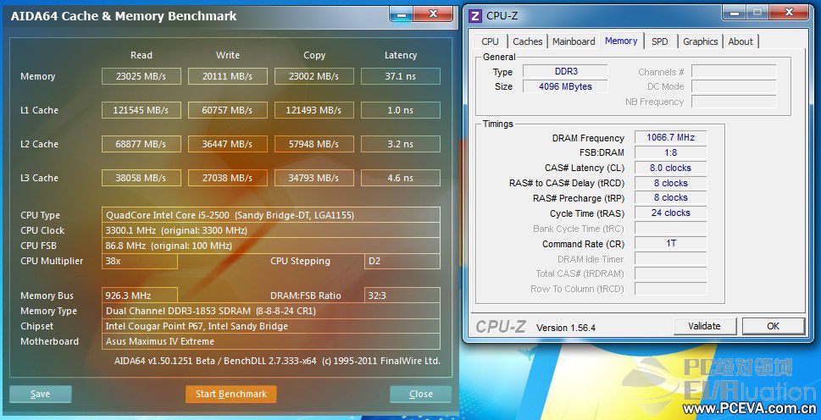Click the Close button at AIDA64 bottom
The height and width of the screenshot is (420, 821).
420,394
